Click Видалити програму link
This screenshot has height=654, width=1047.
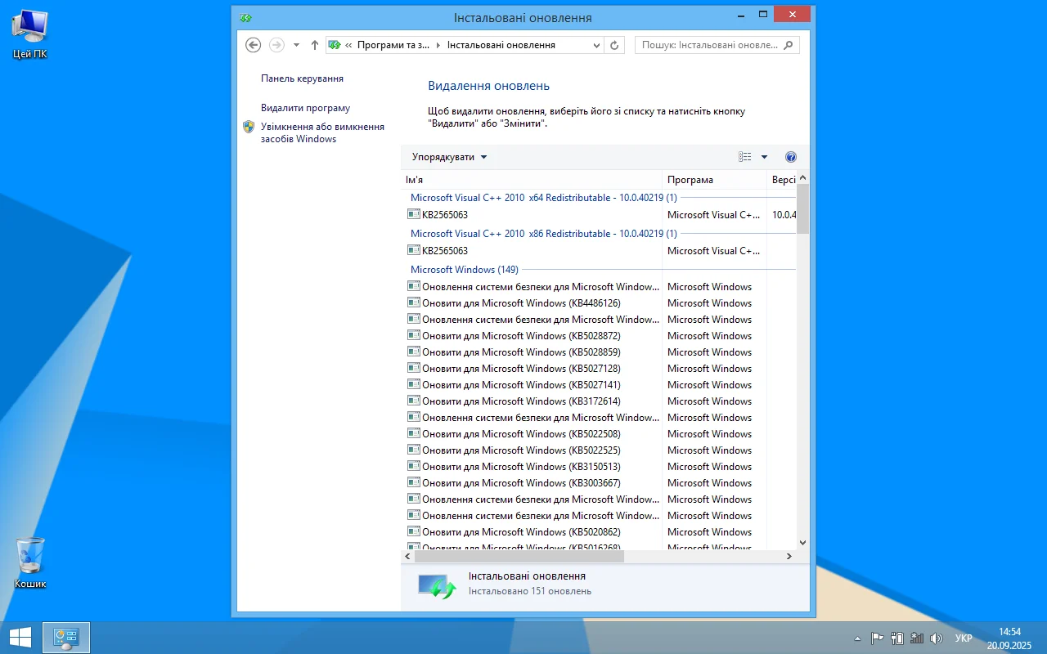[305, 108]
